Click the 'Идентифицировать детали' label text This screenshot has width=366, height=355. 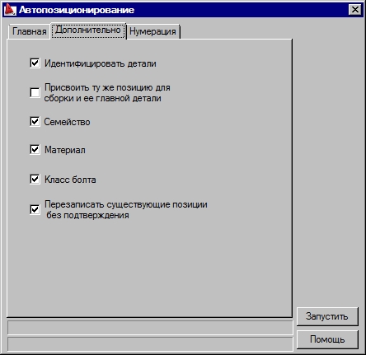tap(101, 63)
